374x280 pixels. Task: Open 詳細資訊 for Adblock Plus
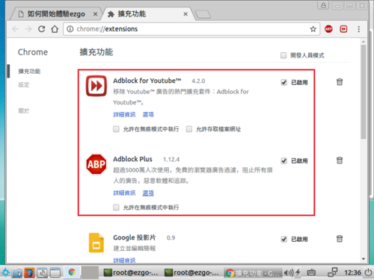[x=124, y=193]
